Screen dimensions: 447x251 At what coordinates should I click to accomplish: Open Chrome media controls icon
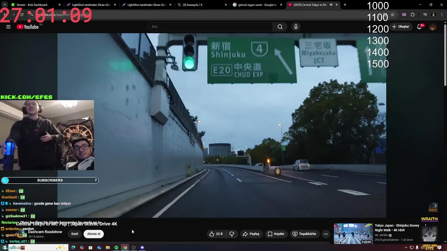[425, 15]
